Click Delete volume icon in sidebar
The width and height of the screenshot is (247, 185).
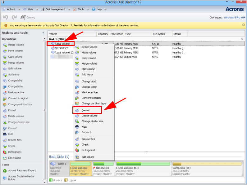(x=5, y=117)
